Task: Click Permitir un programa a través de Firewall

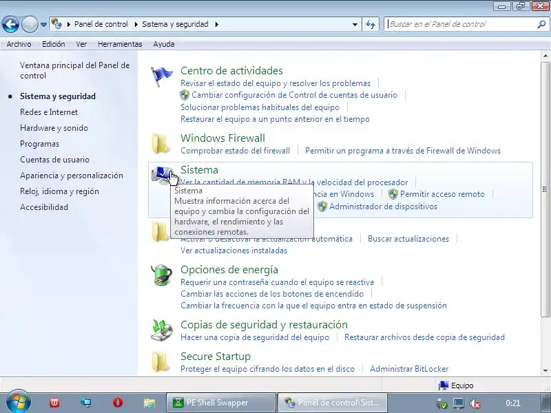Action: 403,151
